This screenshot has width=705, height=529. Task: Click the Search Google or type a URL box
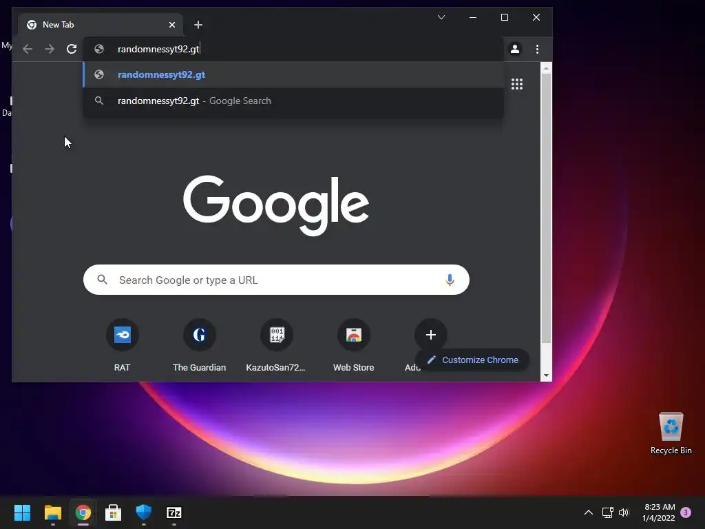tap(276, 280)
